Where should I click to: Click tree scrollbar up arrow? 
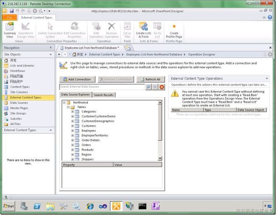tap(160, 103)
